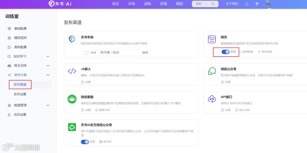
Task: Open 设置 in JS嵌入 card
Action: [86, 82]
